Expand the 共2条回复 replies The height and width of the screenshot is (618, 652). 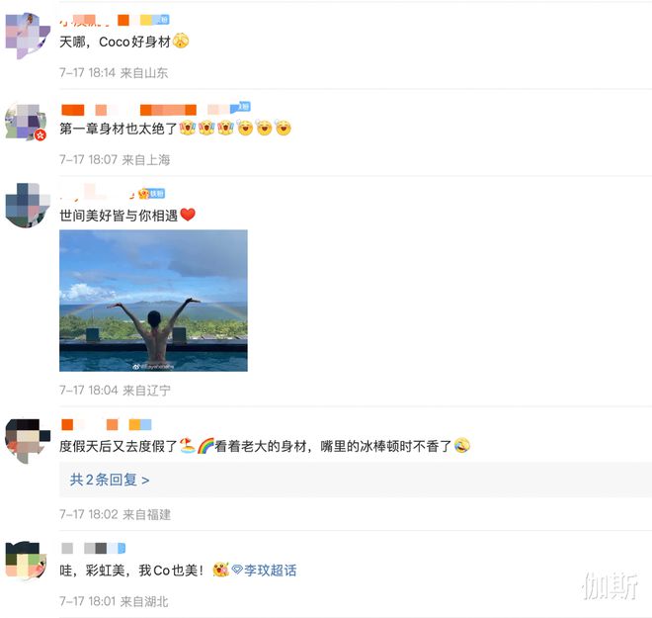point(110,480)
